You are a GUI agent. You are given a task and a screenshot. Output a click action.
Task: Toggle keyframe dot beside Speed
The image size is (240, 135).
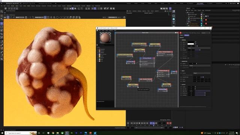181,63
